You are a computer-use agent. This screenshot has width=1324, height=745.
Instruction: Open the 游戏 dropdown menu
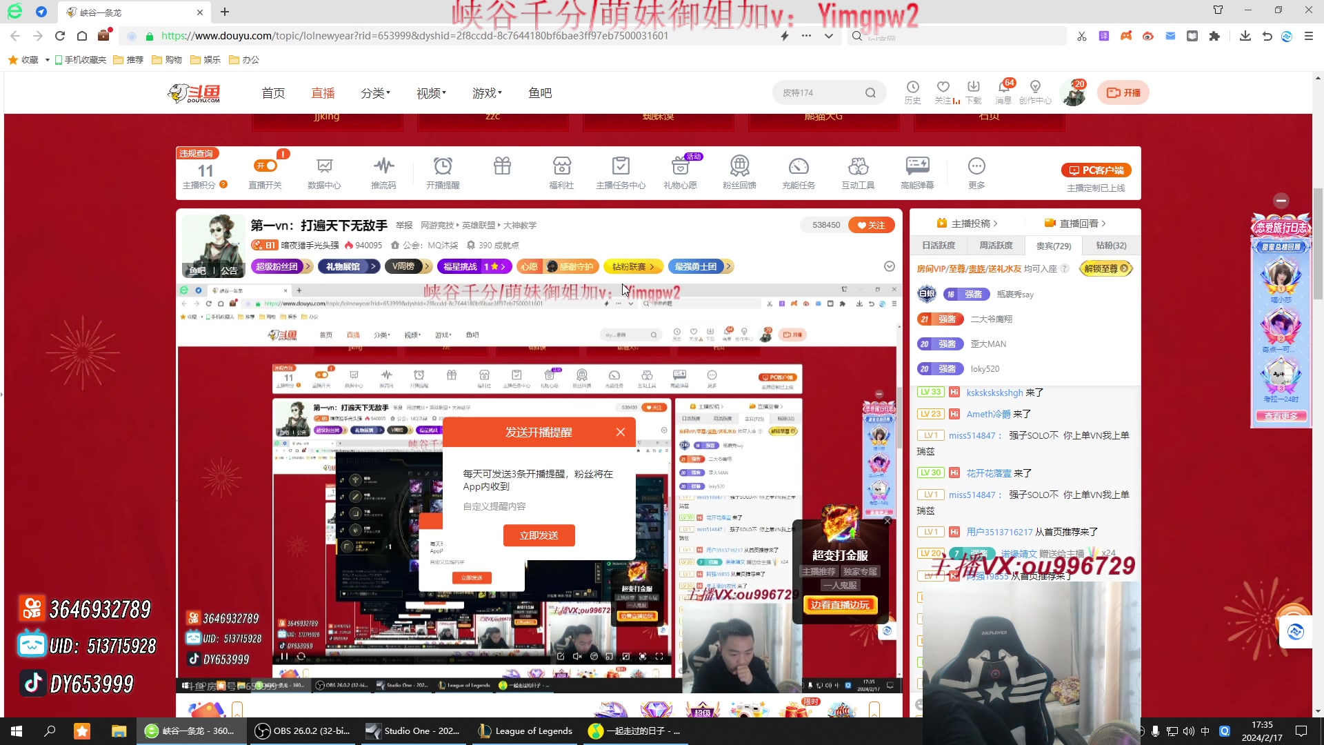click(x=487, y=92)
